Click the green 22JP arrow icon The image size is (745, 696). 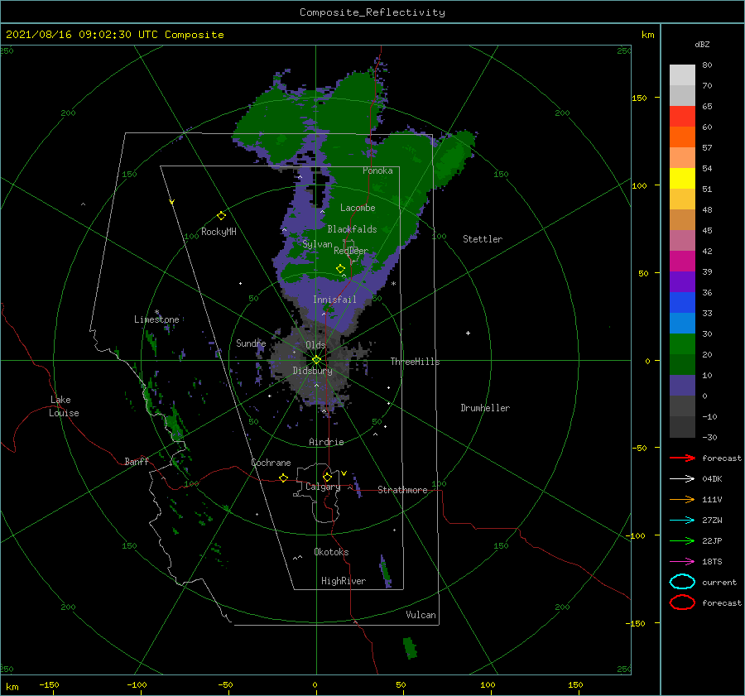(x=683, y=540)
